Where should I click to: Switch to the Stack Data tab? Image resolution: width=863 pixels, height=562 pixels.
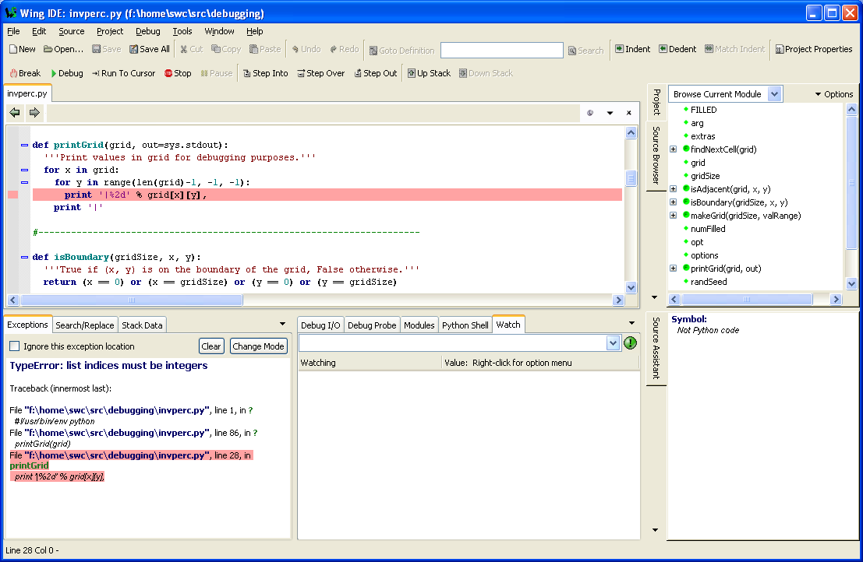[x=142, y=325]
